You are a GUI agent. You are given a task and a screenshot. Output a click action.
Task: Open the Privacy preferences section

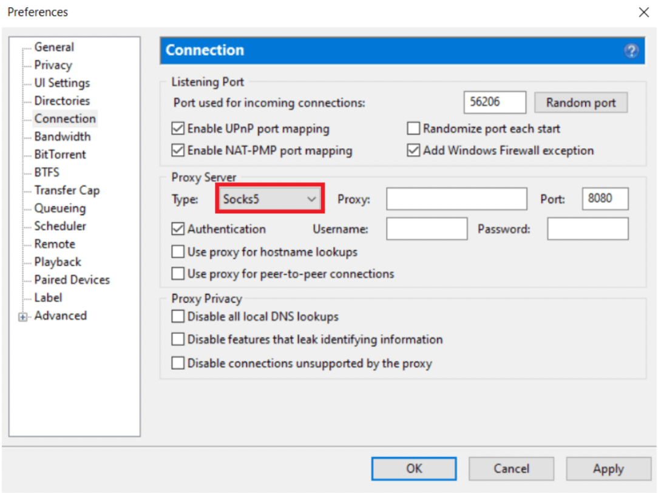tap(53, 65)
